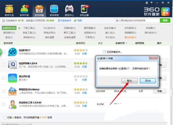174x125 pixels.
Task: Cancel removal with 否(N) button
Action: 148,81
